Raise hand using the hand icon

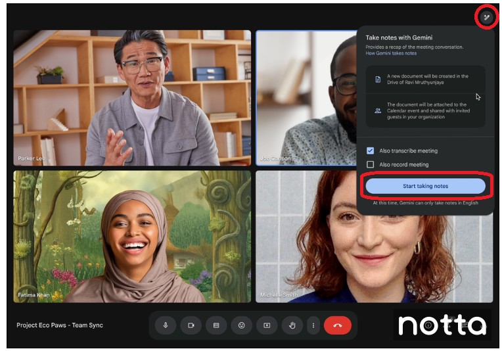point(292,325)
